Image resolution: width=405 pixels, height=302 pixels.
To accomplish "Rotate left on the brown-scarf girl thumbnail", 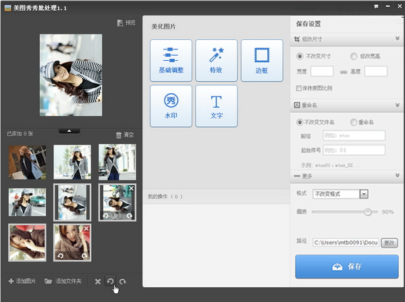I will pyautogui.click(x=60, y=255).
